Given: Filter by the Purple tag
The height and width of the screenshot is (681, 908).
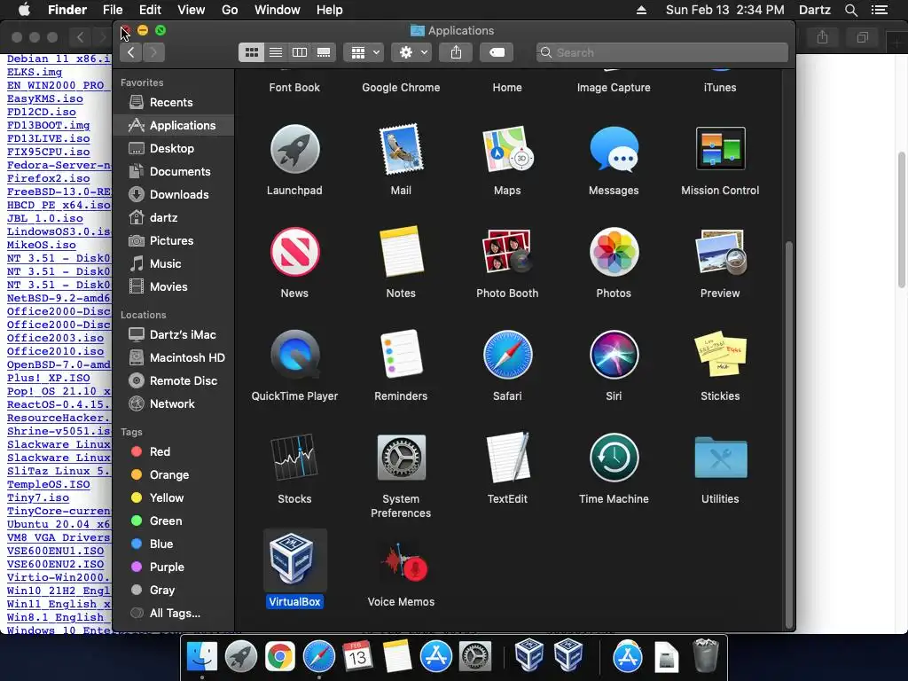Looking at the screenshot, I should click(x=174, y=567).
